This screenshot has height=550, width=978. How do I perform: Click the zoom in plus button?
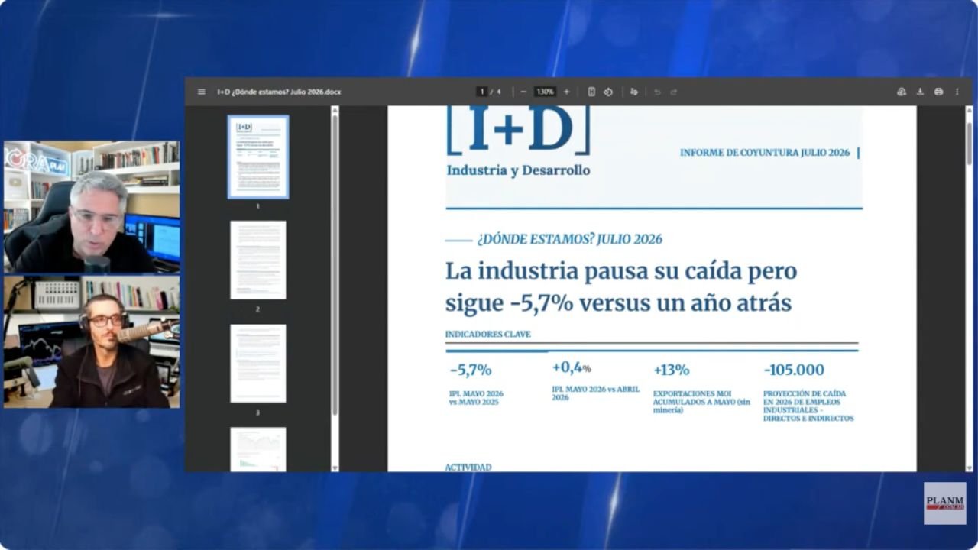566,92
